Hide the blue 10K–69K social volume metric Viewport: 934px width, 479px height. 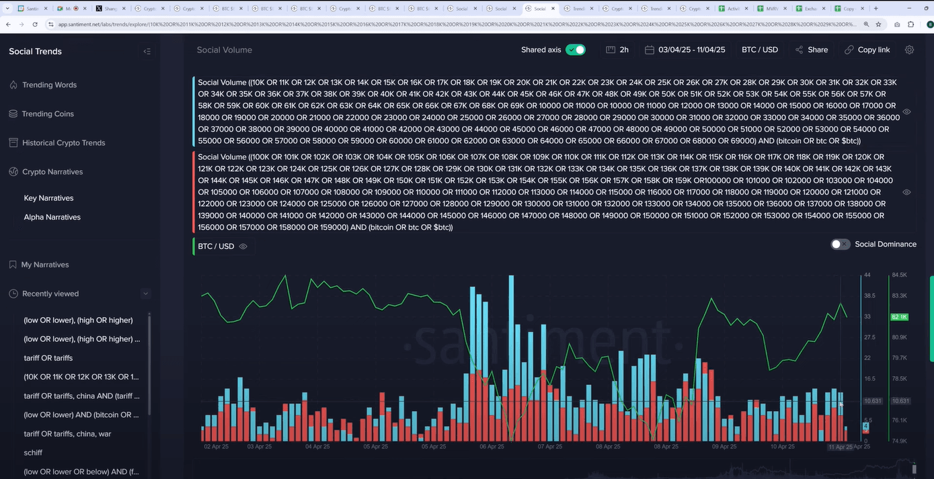pos(906,112)
